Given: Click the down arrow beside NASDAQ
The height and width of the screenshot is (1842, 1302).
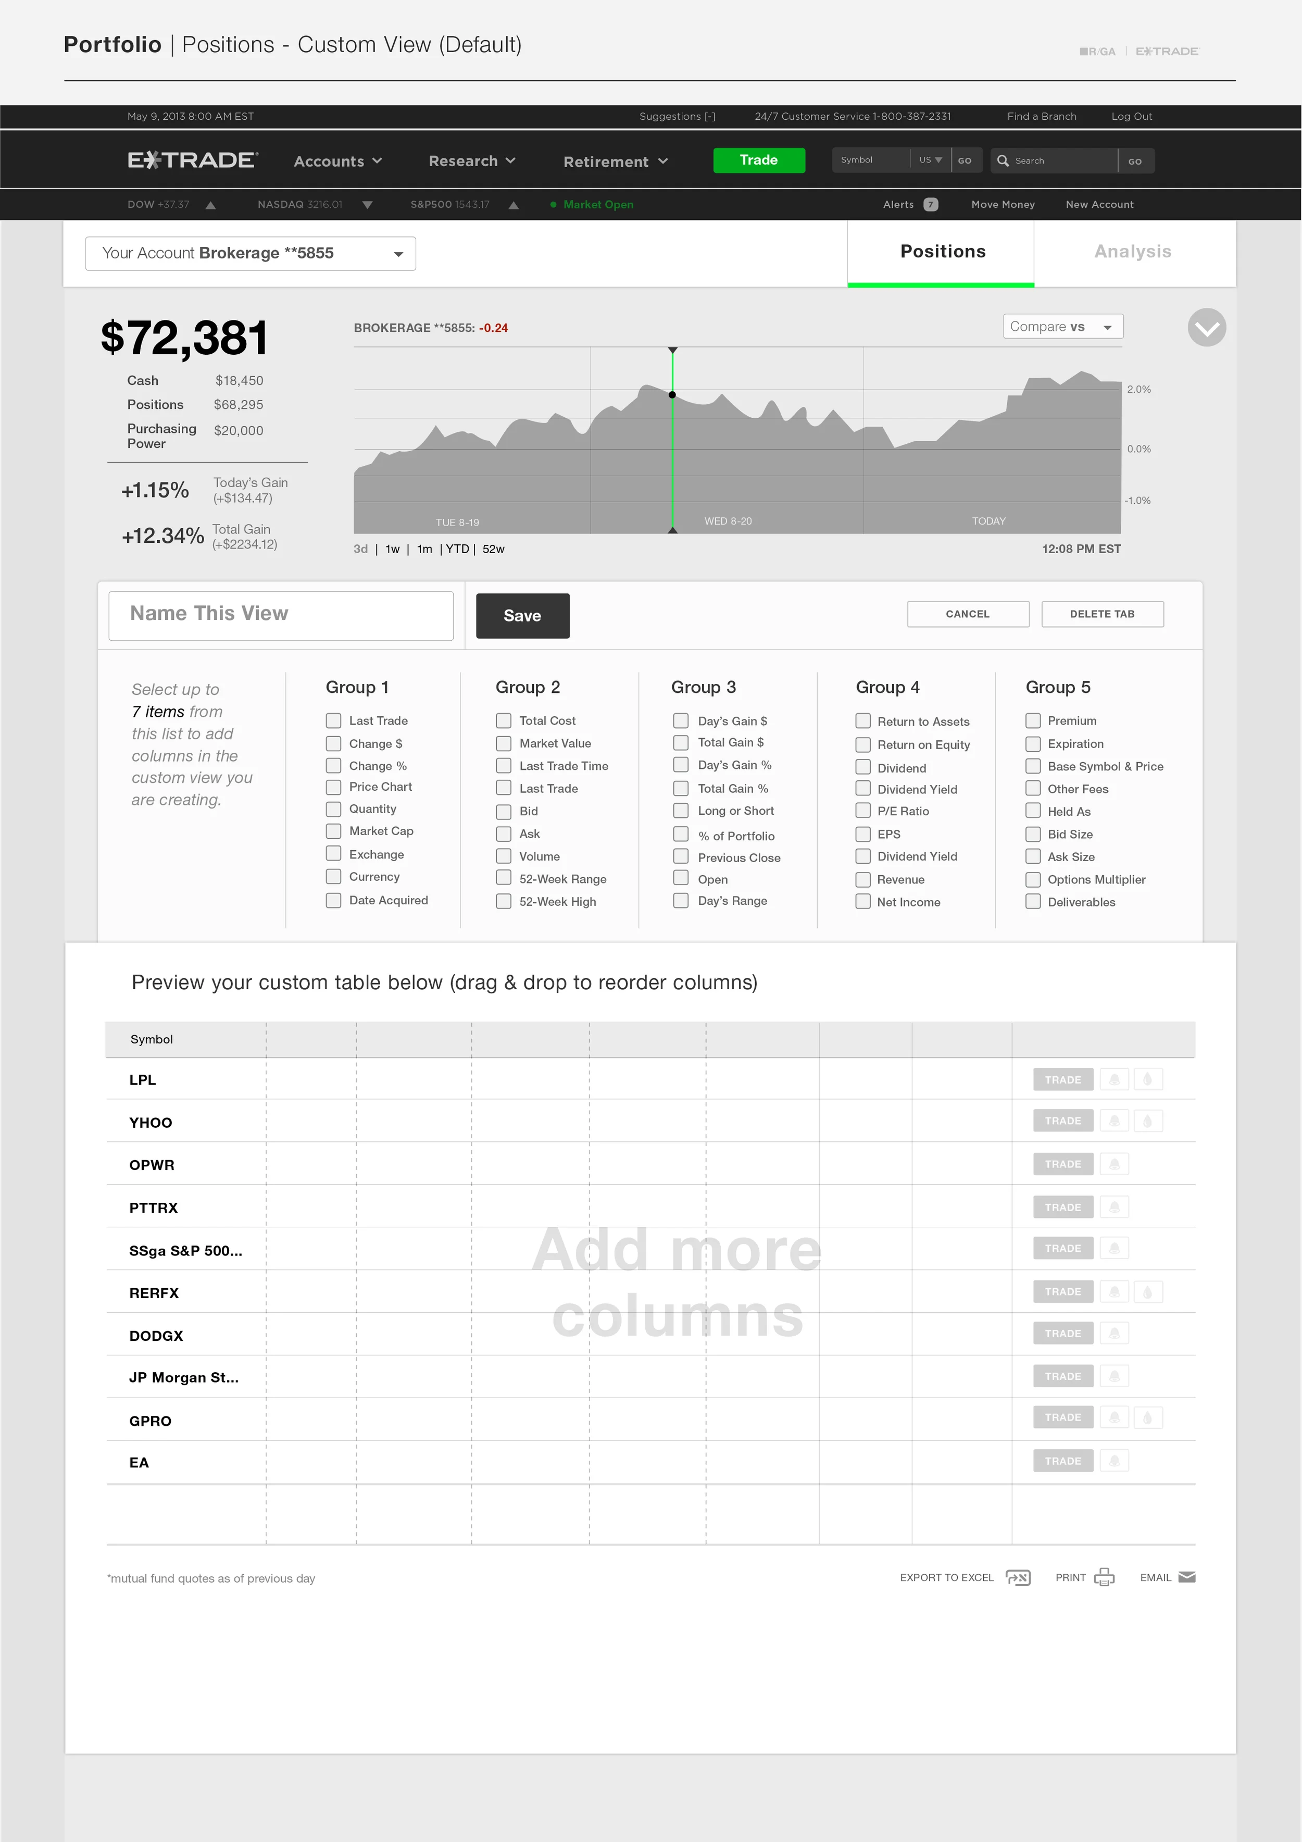Looking at the screenshot, I should [x=367, y=205].
